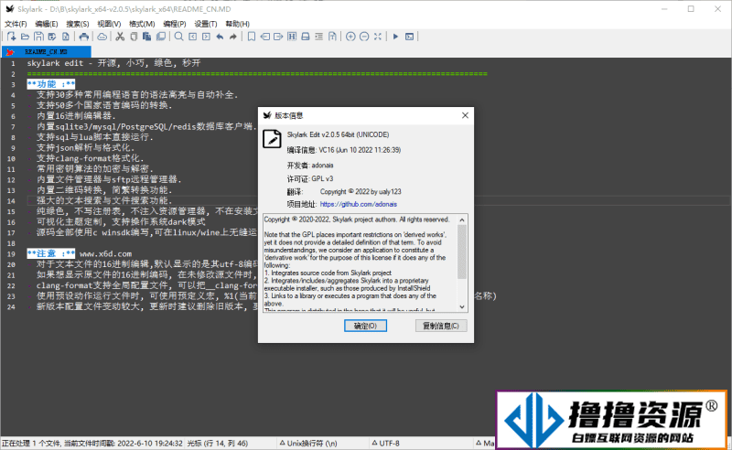Click the '支持json解析与格式化' line text

pyautogui.click(x=85, y=147)
